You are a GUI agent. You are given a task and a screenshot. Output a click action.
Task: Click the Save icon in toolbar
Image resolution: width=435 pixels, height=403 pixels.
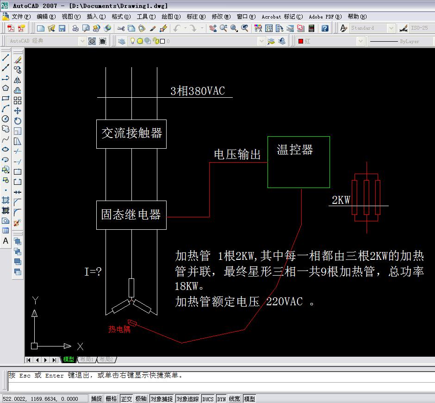point(62,28)
